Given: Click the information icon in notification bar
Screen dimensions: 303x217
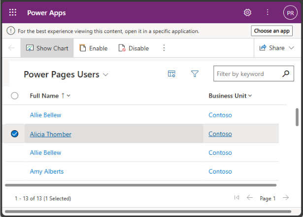Looking at the screenshot, I should [11, 31].
